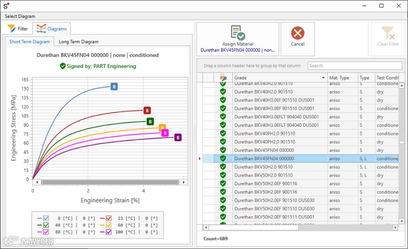Switch to Long Term Diagram tab
This screenshot has height=249, width=408.
pos(79,42)
